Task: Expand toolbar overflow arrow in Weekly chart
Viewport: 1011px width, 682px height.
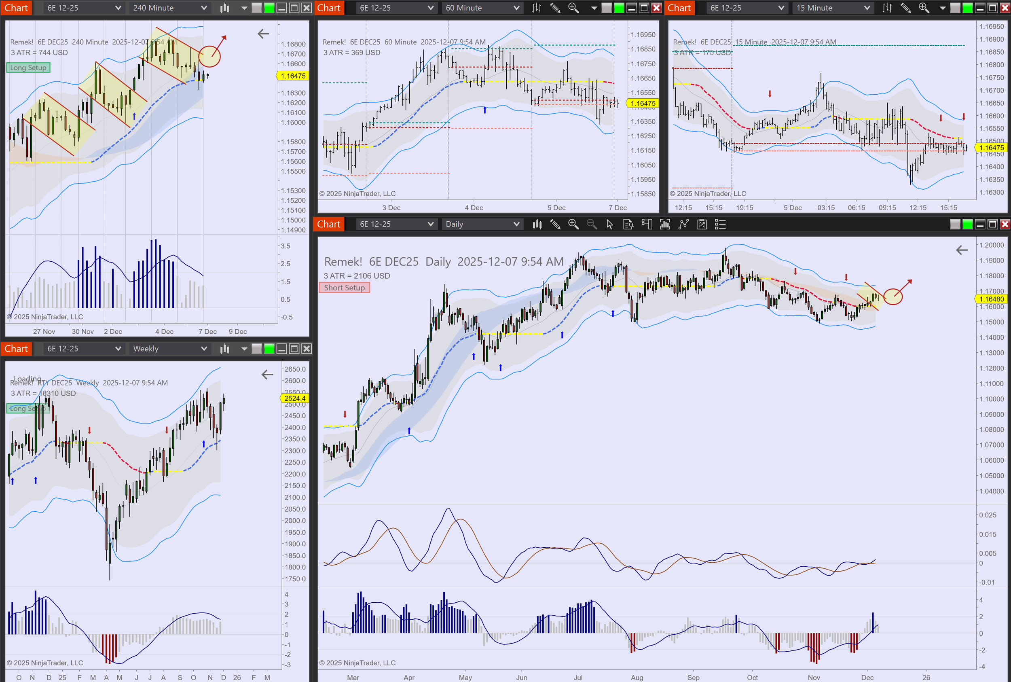Action: [x=244, y=349]
